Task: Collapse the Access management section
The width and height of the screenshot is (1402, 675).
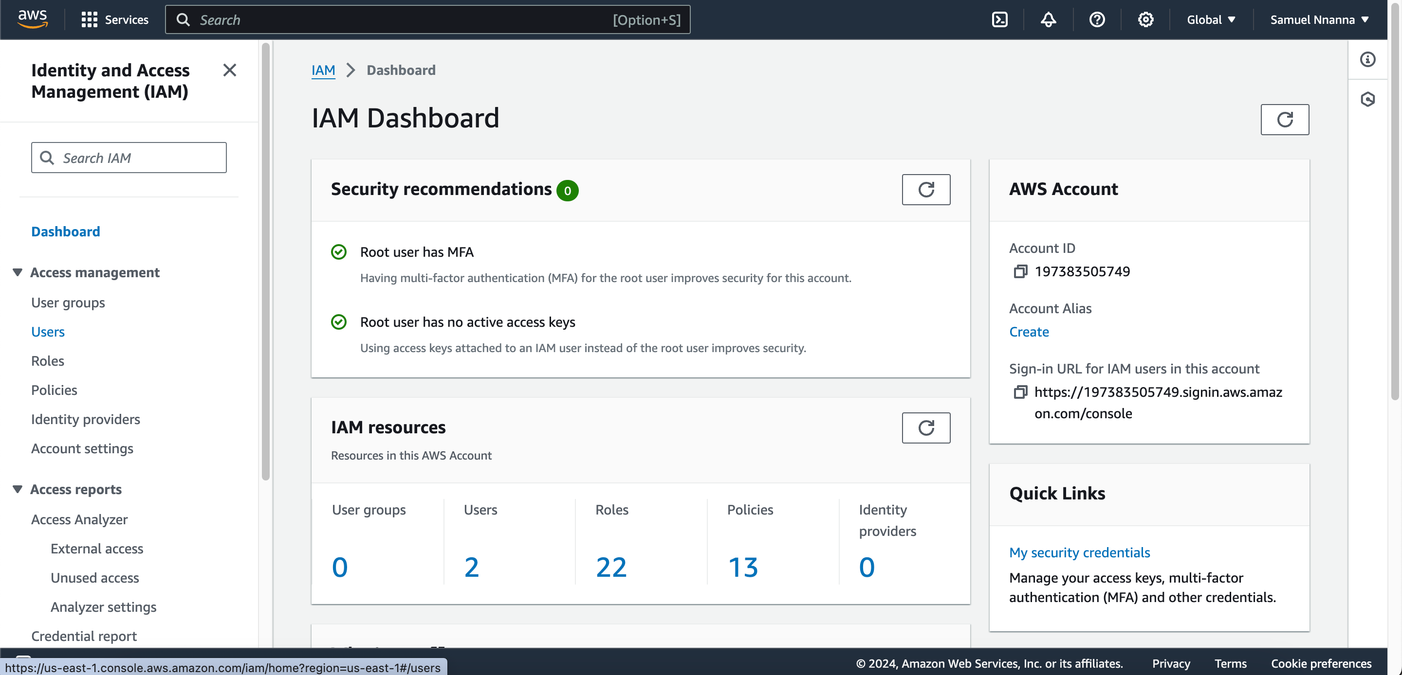Action: click(18, 272)
